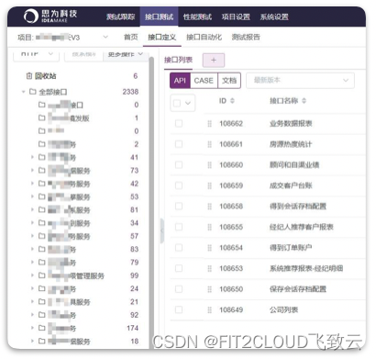The width and height of the screenshot is (376, 359).
Task: Switch to 接口自动化 tab
Action: tap(204, 38)
